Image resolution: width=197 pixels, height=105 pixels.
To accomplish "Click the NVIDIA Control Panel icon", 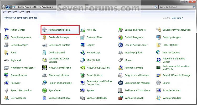I will click(x=45, y=68).
